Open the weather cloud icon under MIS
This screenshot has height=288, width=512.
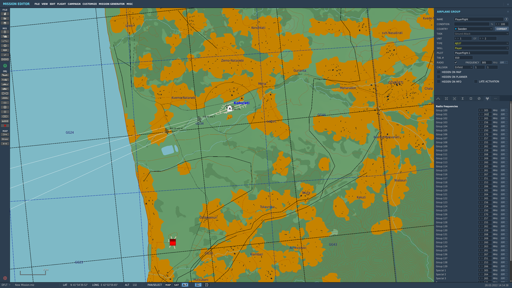(5, 36)
